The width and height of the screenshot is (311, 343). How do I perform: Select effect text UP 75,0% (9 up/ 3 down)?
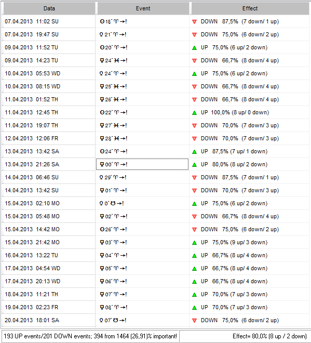tap(234, 242)
